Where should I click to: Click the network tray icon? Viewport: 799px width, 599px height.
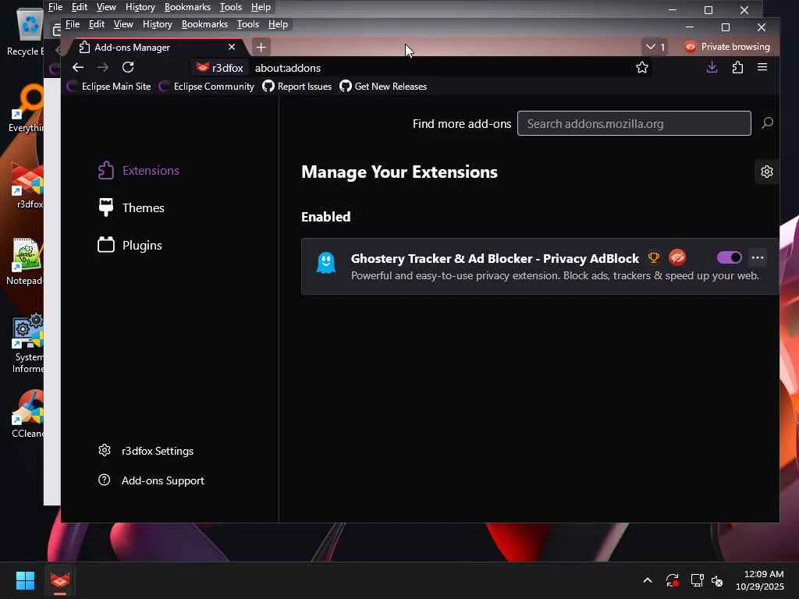tap(697, 580)
